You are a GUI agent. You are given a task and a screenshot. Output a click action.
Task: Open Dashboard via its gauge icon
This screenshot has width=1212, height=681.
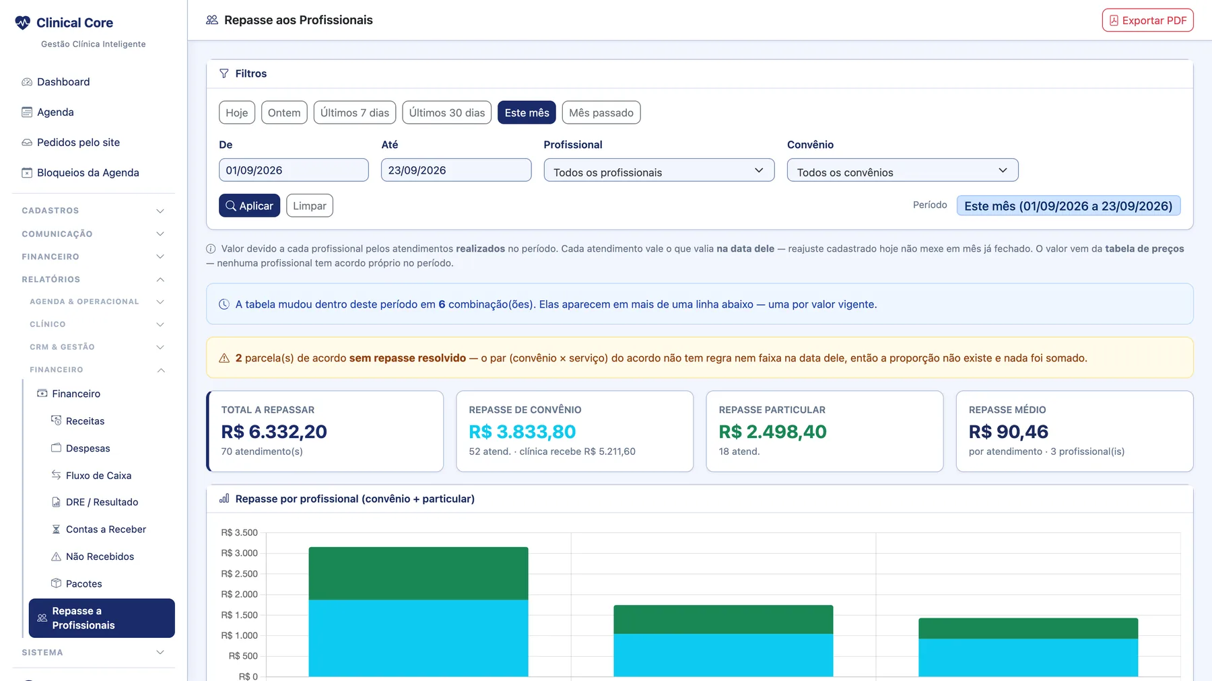pyautogui.click(x=27, y=82)
